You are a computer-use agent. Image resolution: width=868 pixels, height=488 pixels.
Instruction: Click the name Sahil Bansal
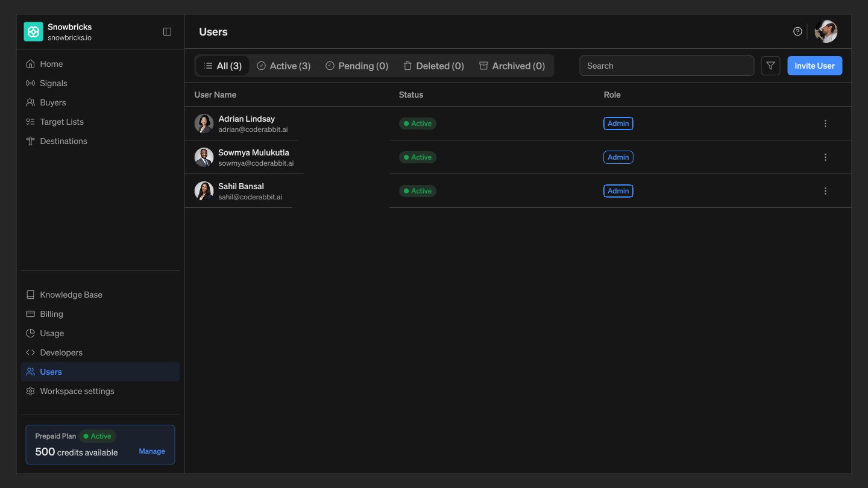(x=241, y=186)
